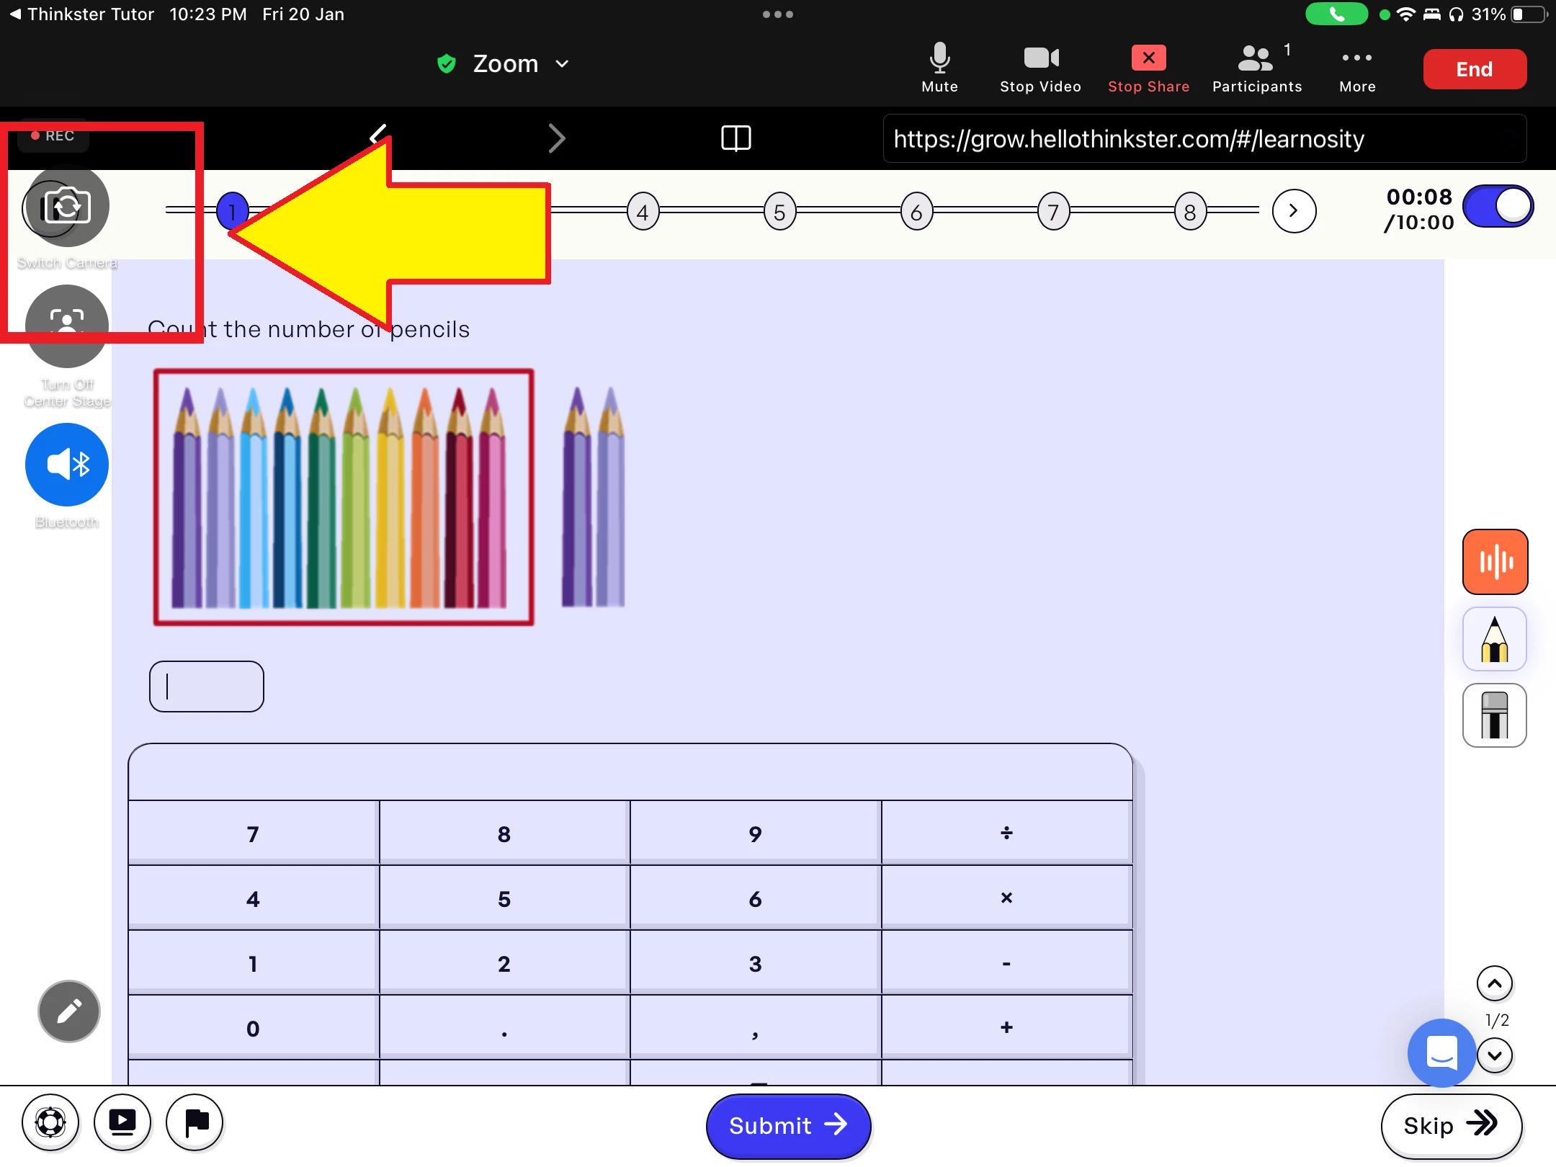Select the pencil drawing tool
Image resolution: width=1556 pixels, height=1167 pixels.
[1494, 639]
